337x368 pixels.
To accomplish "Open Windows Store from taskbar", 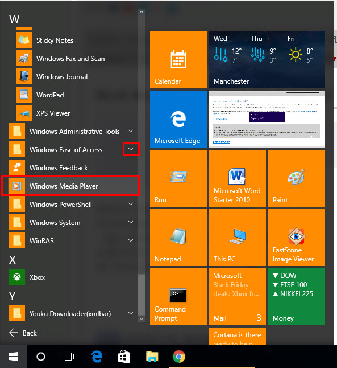I will tap(124, 357).
